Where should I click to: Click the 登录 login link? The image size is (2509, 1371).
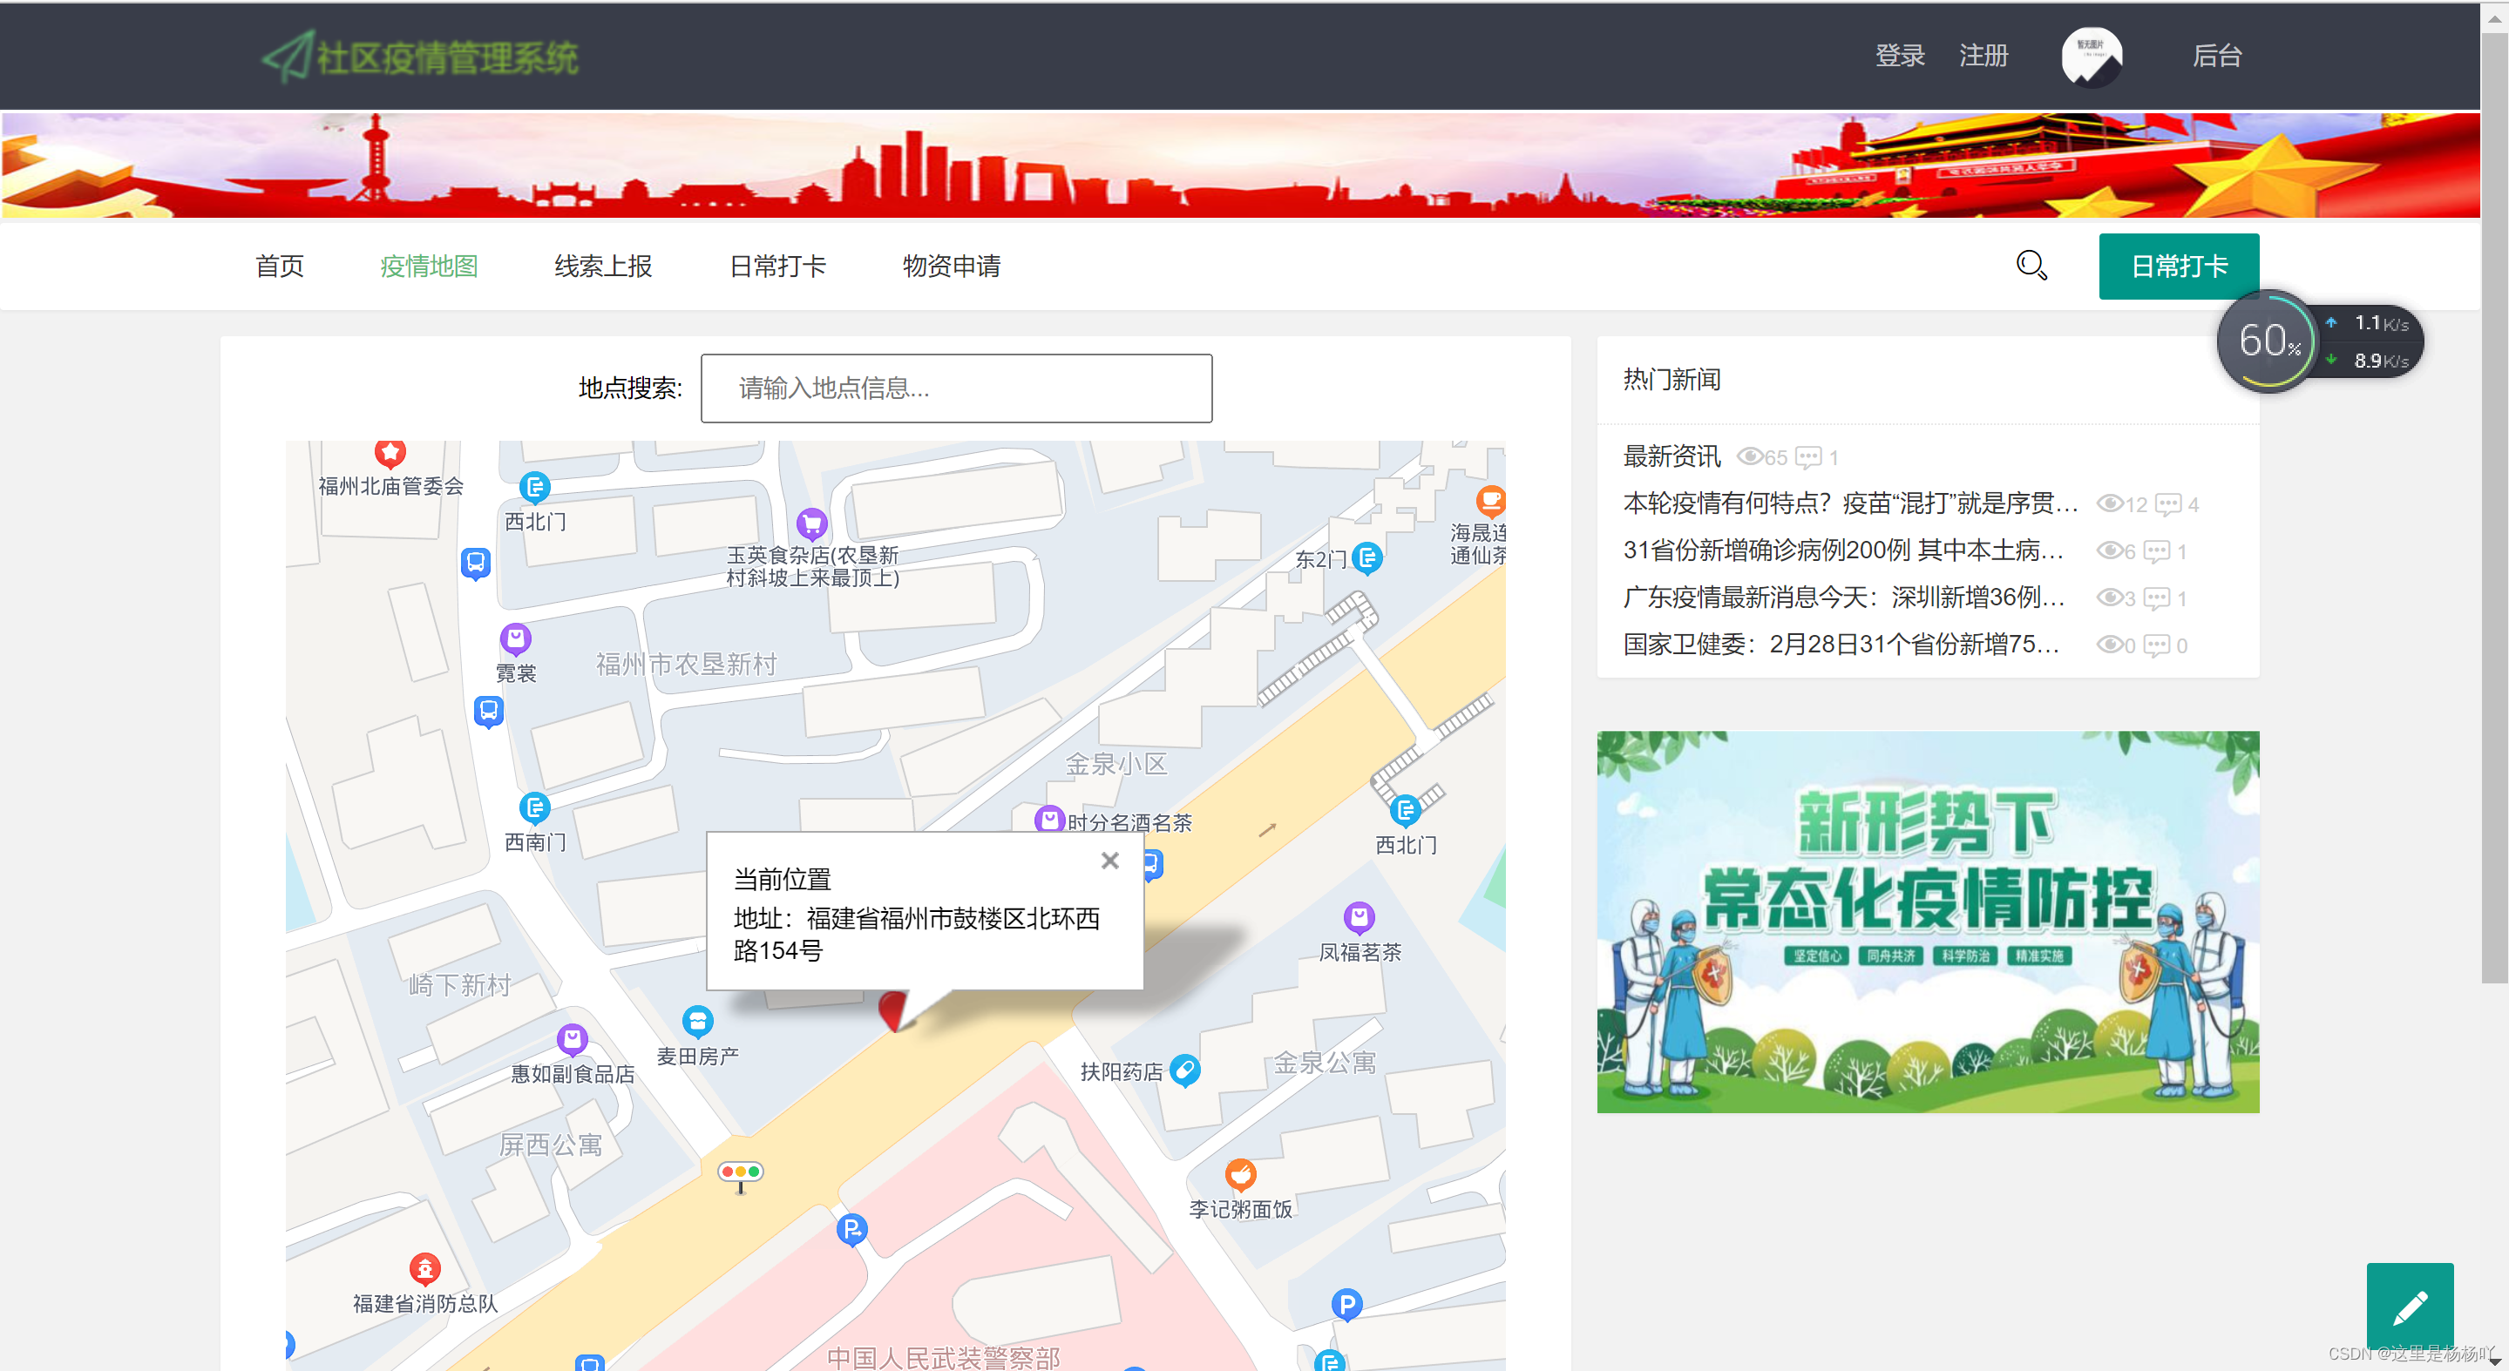(x=1899, y=57)
